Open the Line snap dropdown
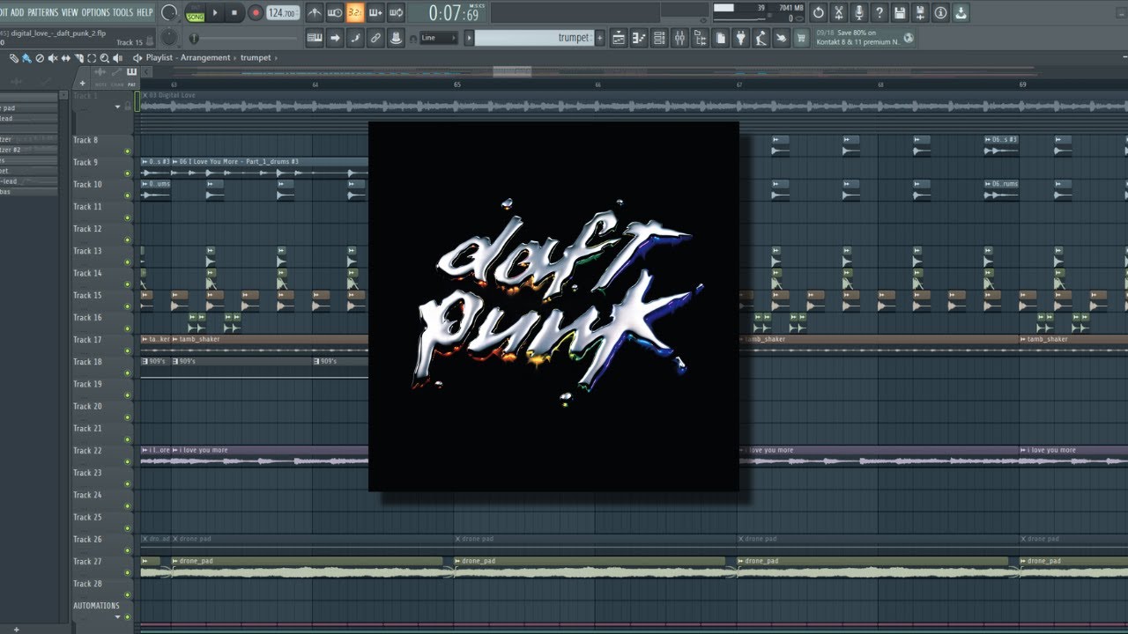 click(437, 38)
